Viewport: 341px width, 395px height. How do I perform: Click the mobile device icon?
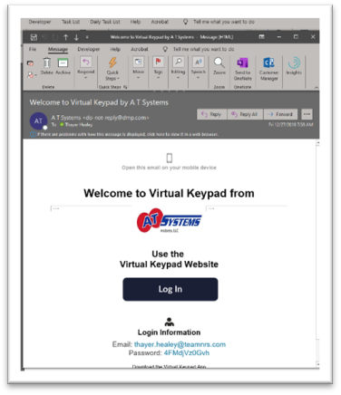point(170,158)
